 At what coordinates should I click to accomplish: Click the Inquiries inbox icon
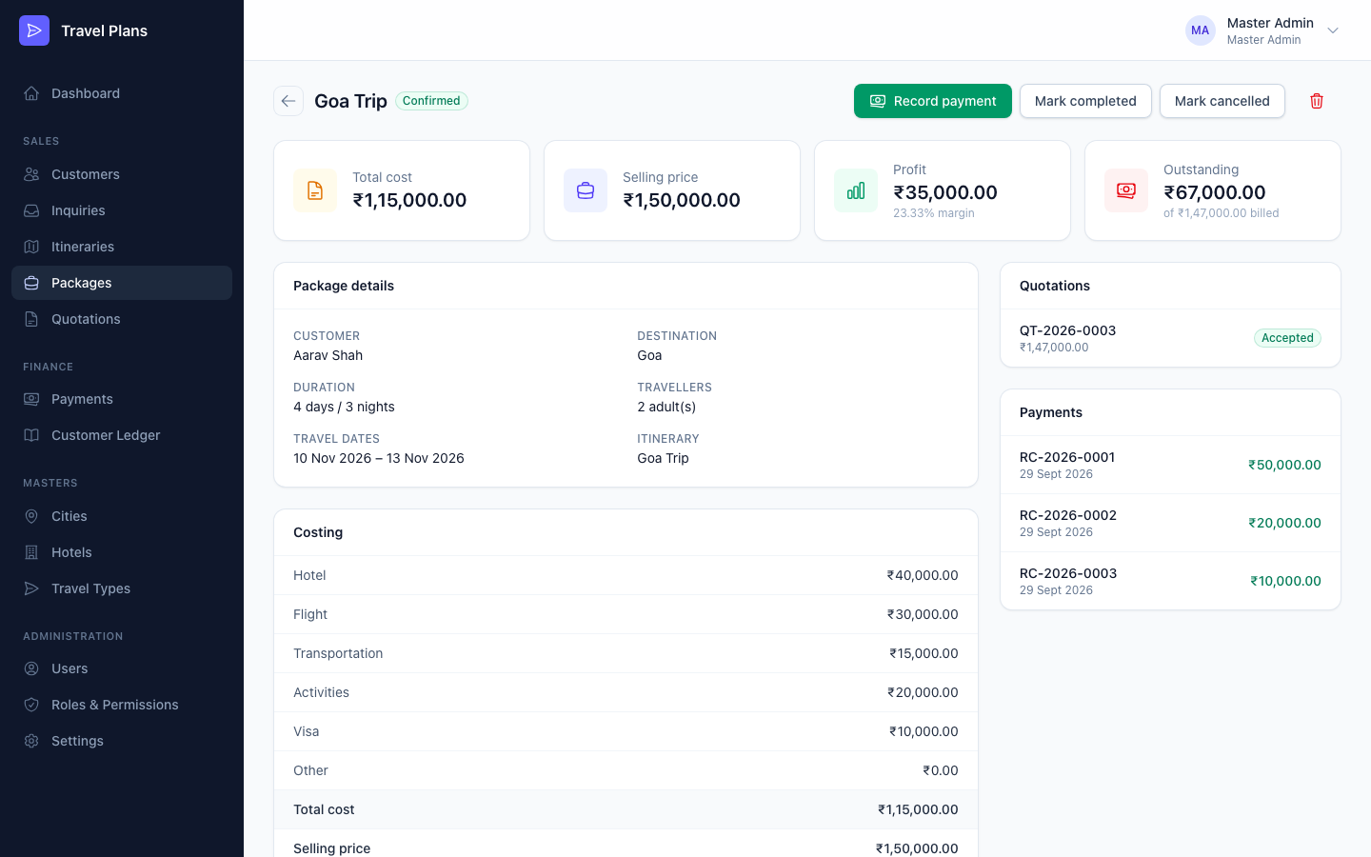[x=31, y=210]
